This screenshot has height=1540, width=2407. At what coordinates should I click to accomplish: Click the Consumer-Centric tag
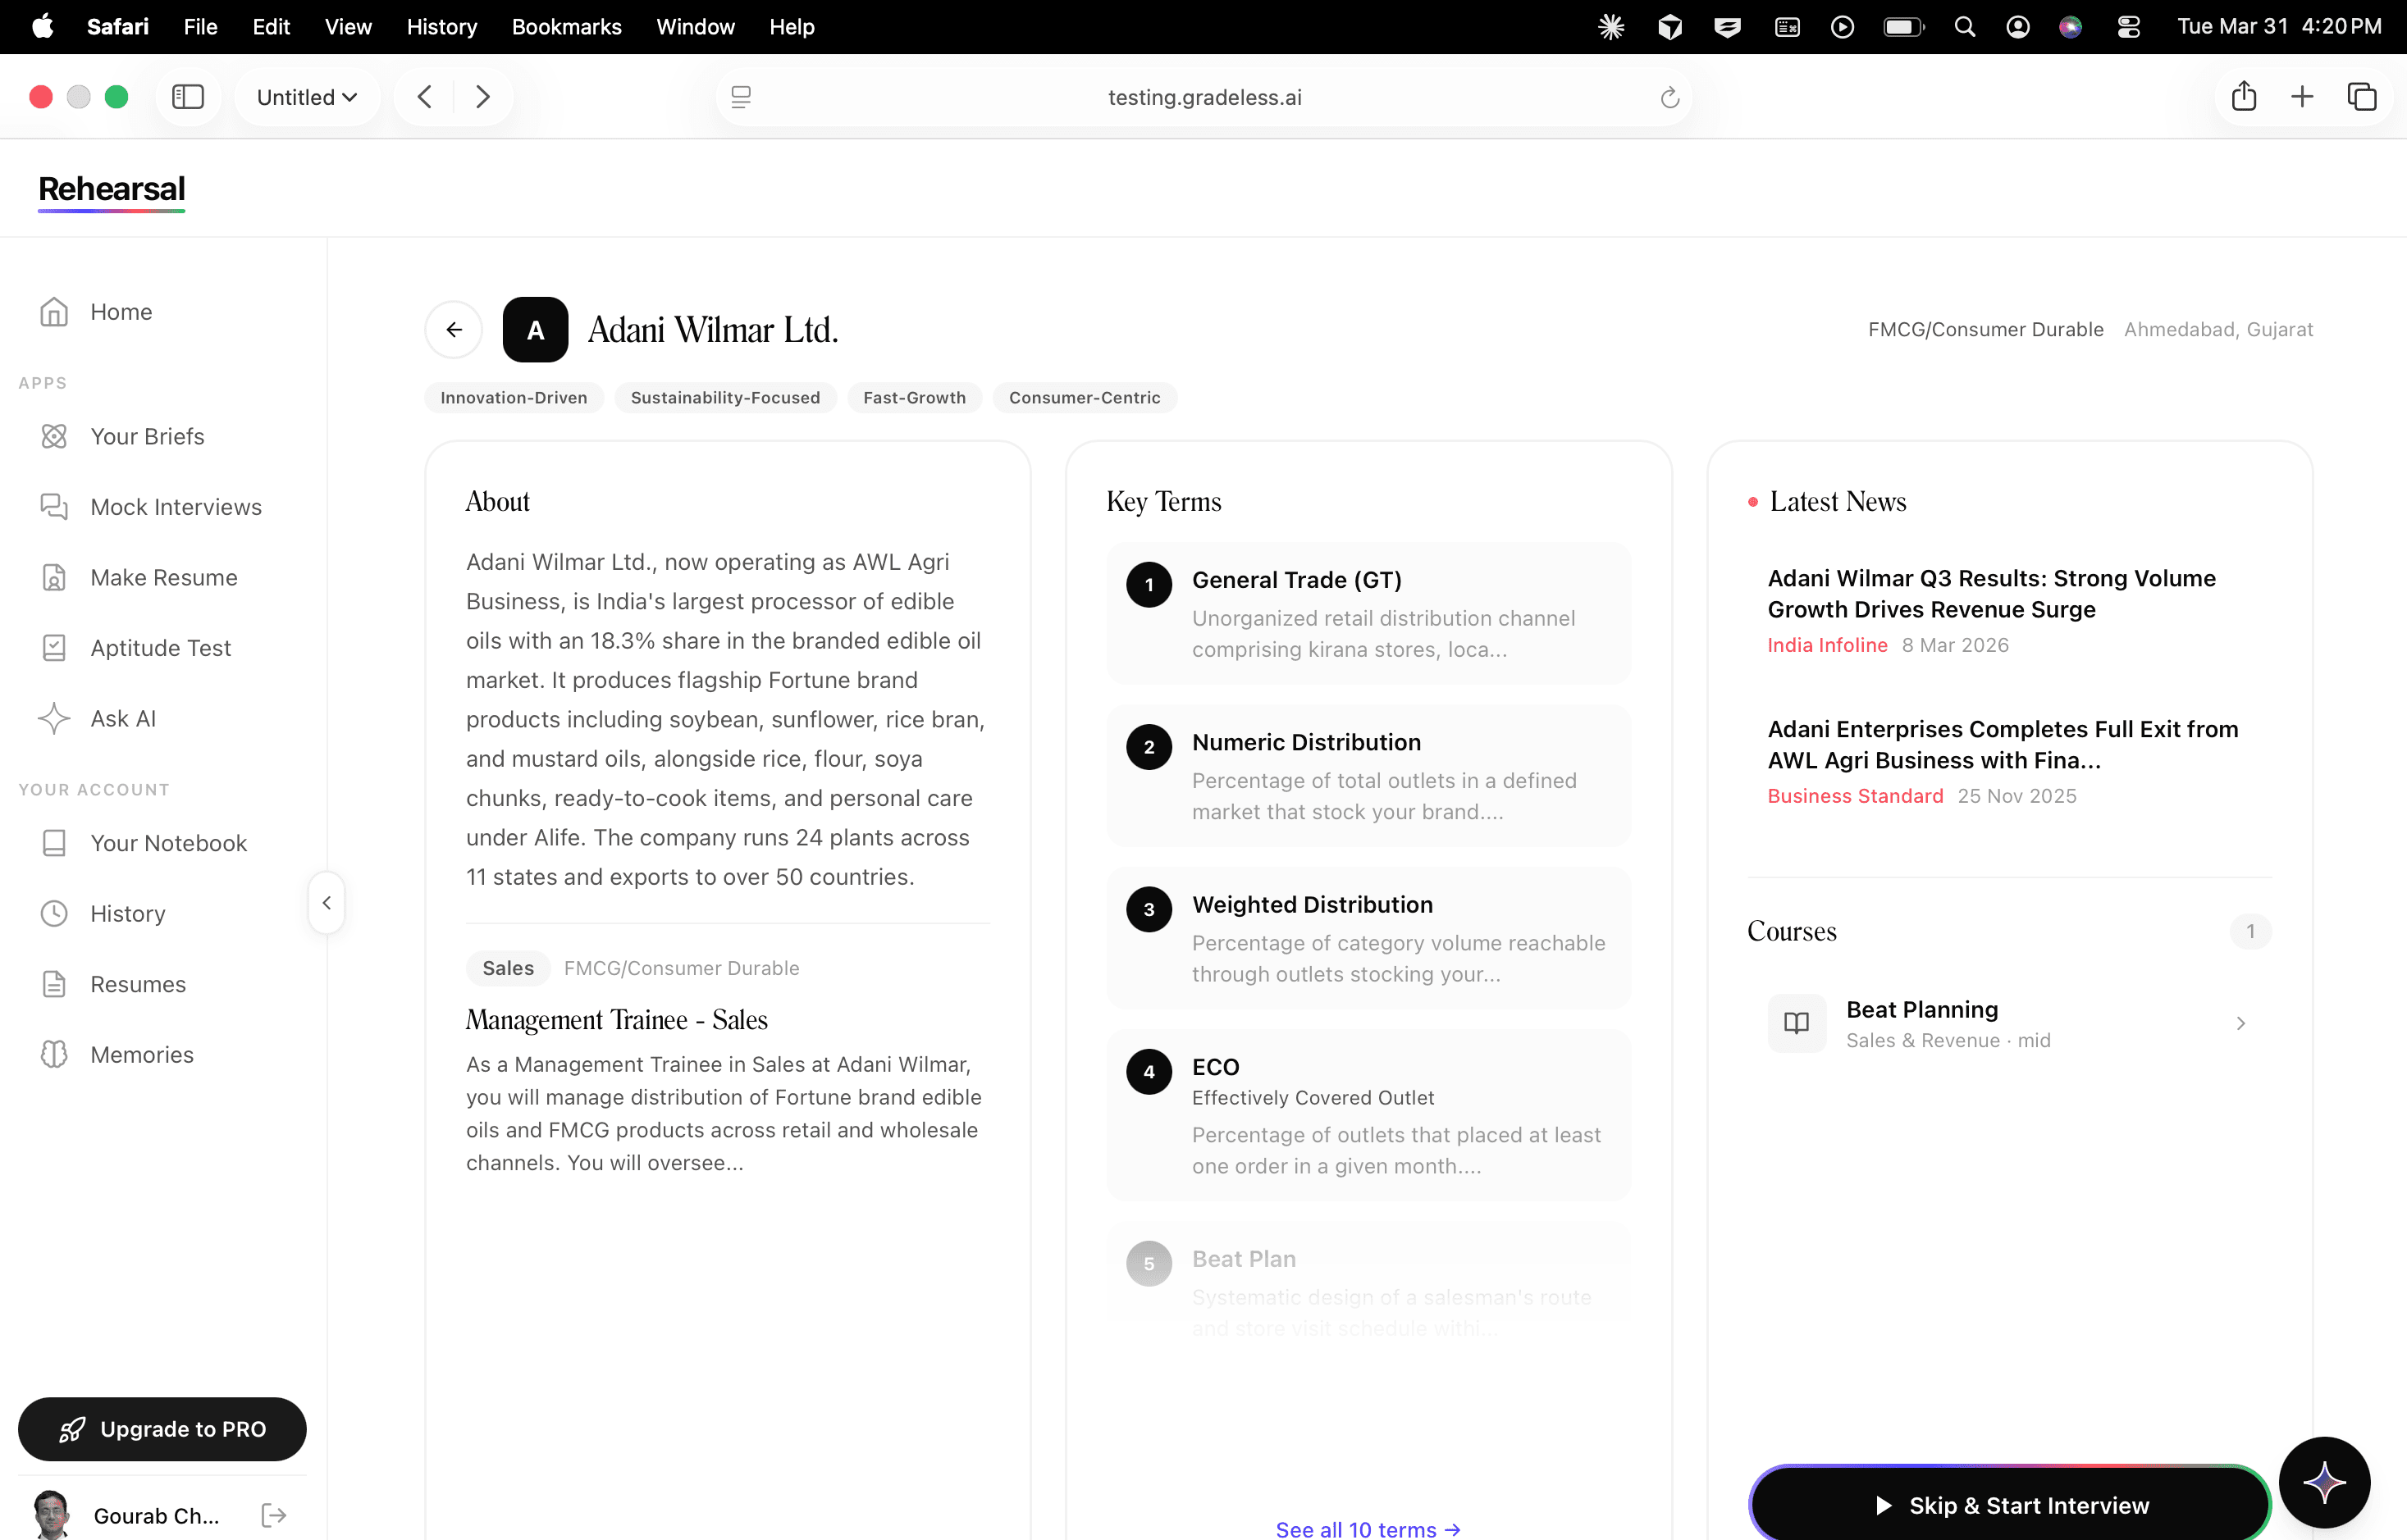1085,397
